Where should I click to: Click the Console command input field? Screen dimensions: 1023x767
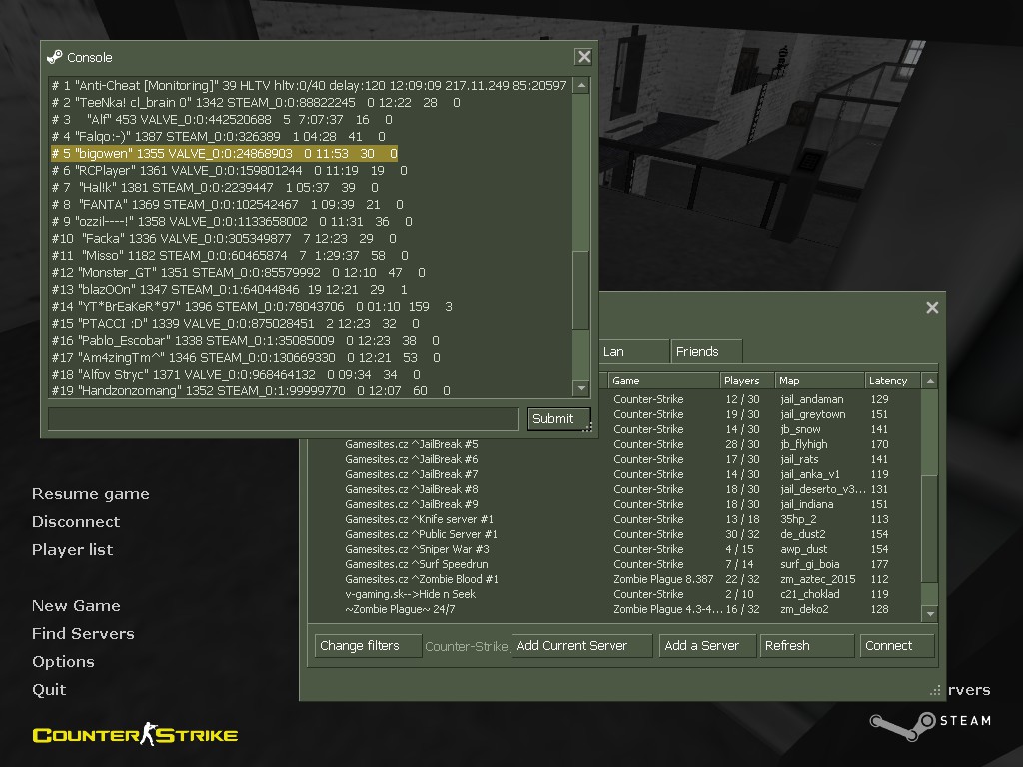click(x=283, y=419)
